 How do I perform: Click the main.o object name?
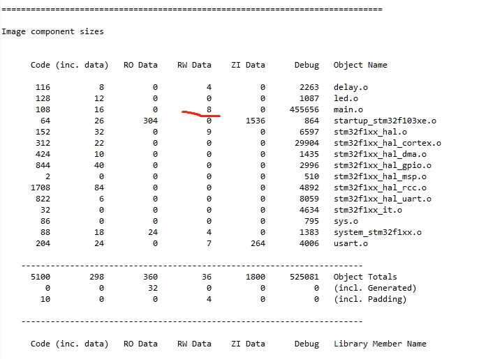click(x=348, y=109)
